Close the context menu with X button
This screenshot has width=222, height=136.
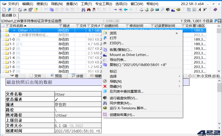point(176,33)
